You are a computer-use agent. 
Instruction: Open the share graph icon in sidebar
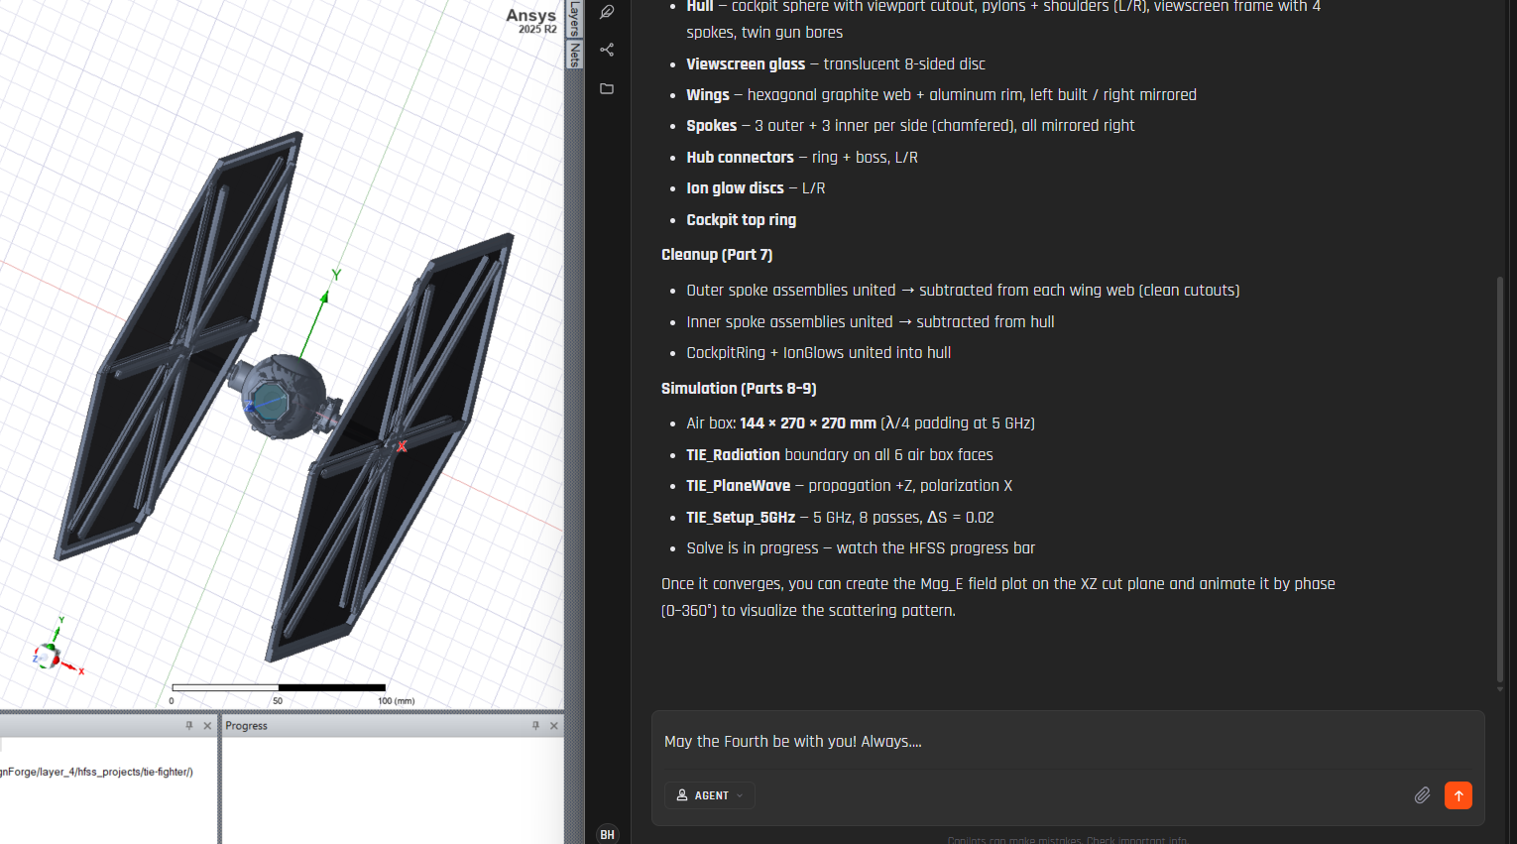coord(607,50)
